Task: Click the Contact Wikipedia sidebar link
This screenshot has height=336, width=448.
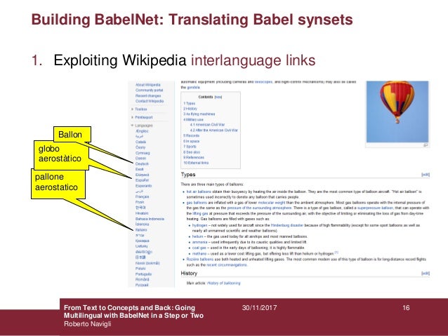Action: pos(150,101)
